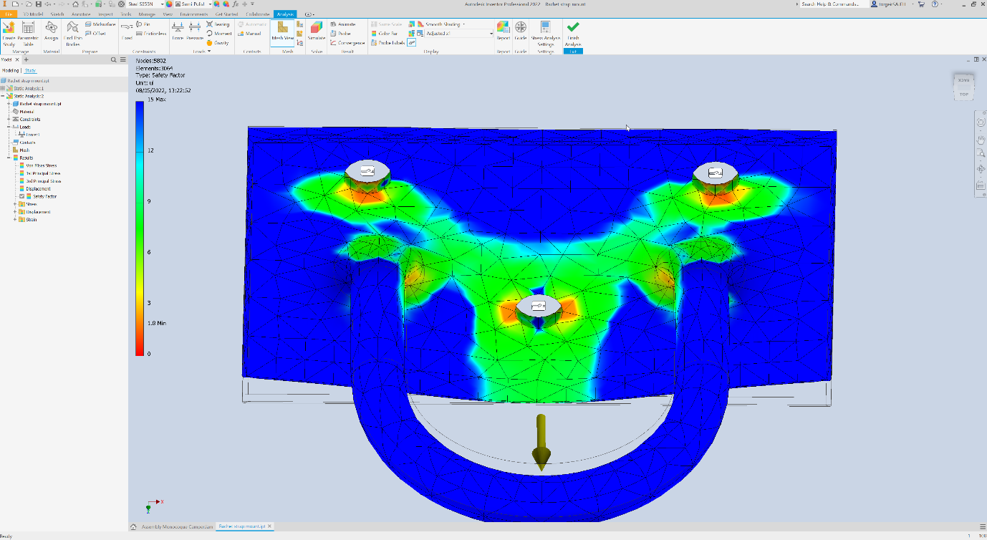Apply a Pressure load
This screenshot has width=987, height=540.
[195, 31]
